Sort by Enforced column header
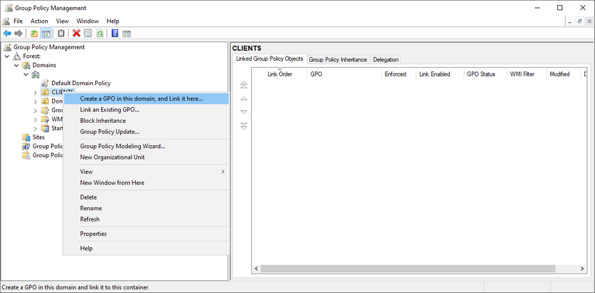The height and width of the screenshot is (293, 595). 399,74
